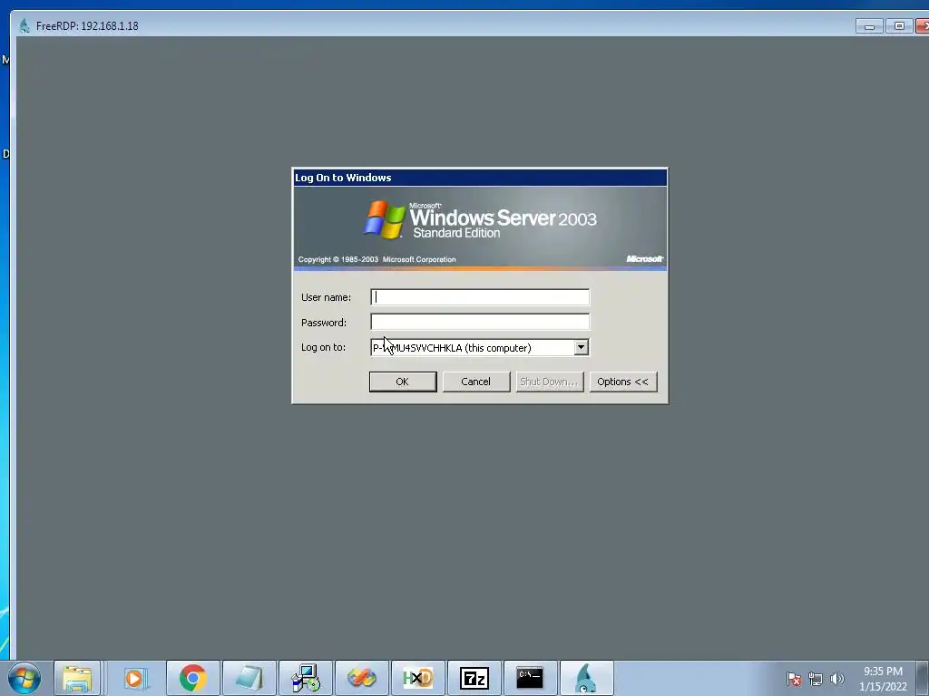Click the computer name in Log on to box
Viewport: 929px width, 696px height.
(452, 348)
